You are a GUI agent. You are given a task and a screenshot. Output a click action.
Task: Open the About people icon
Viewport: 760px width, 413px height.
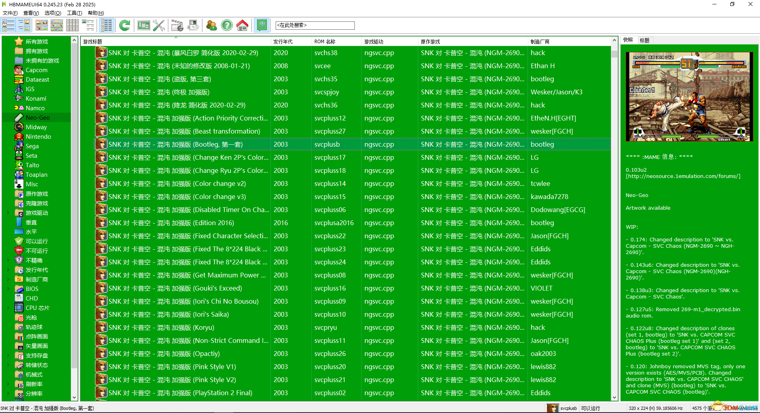pos(212,25)
